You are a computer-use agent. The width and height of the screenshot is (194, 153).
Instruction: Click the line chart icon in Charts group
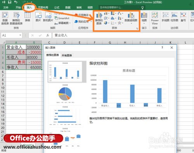click(106, 18)
